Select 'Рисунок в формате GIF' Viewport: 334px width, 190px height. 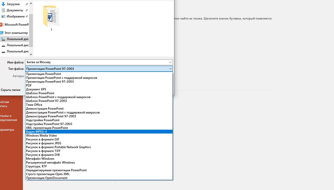click(99, 139)
